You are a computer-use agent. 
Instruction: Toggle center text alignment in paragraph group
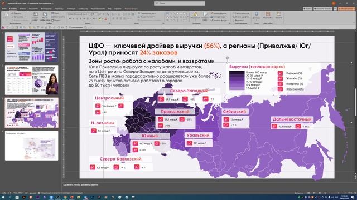117,18
